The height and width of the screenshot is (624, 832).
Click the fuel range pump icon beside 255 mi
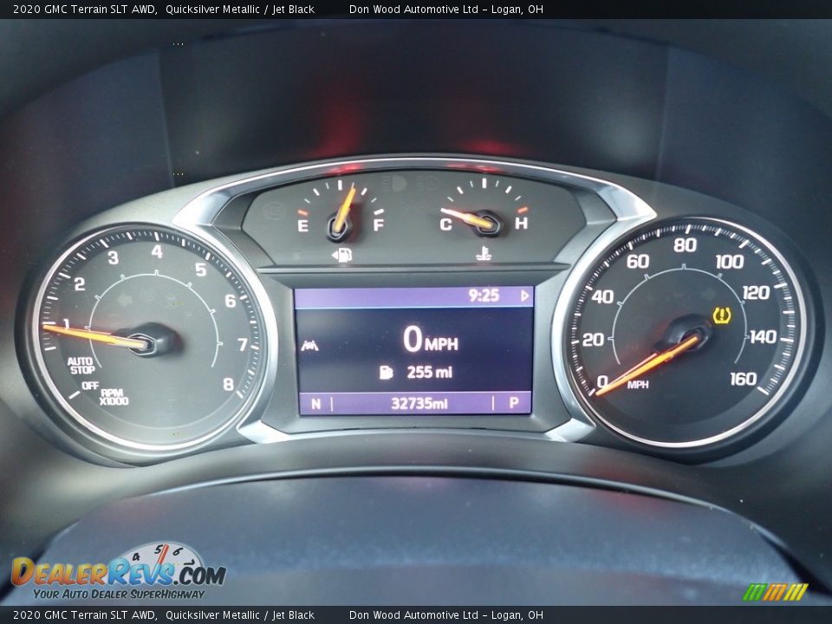[386, 372]
